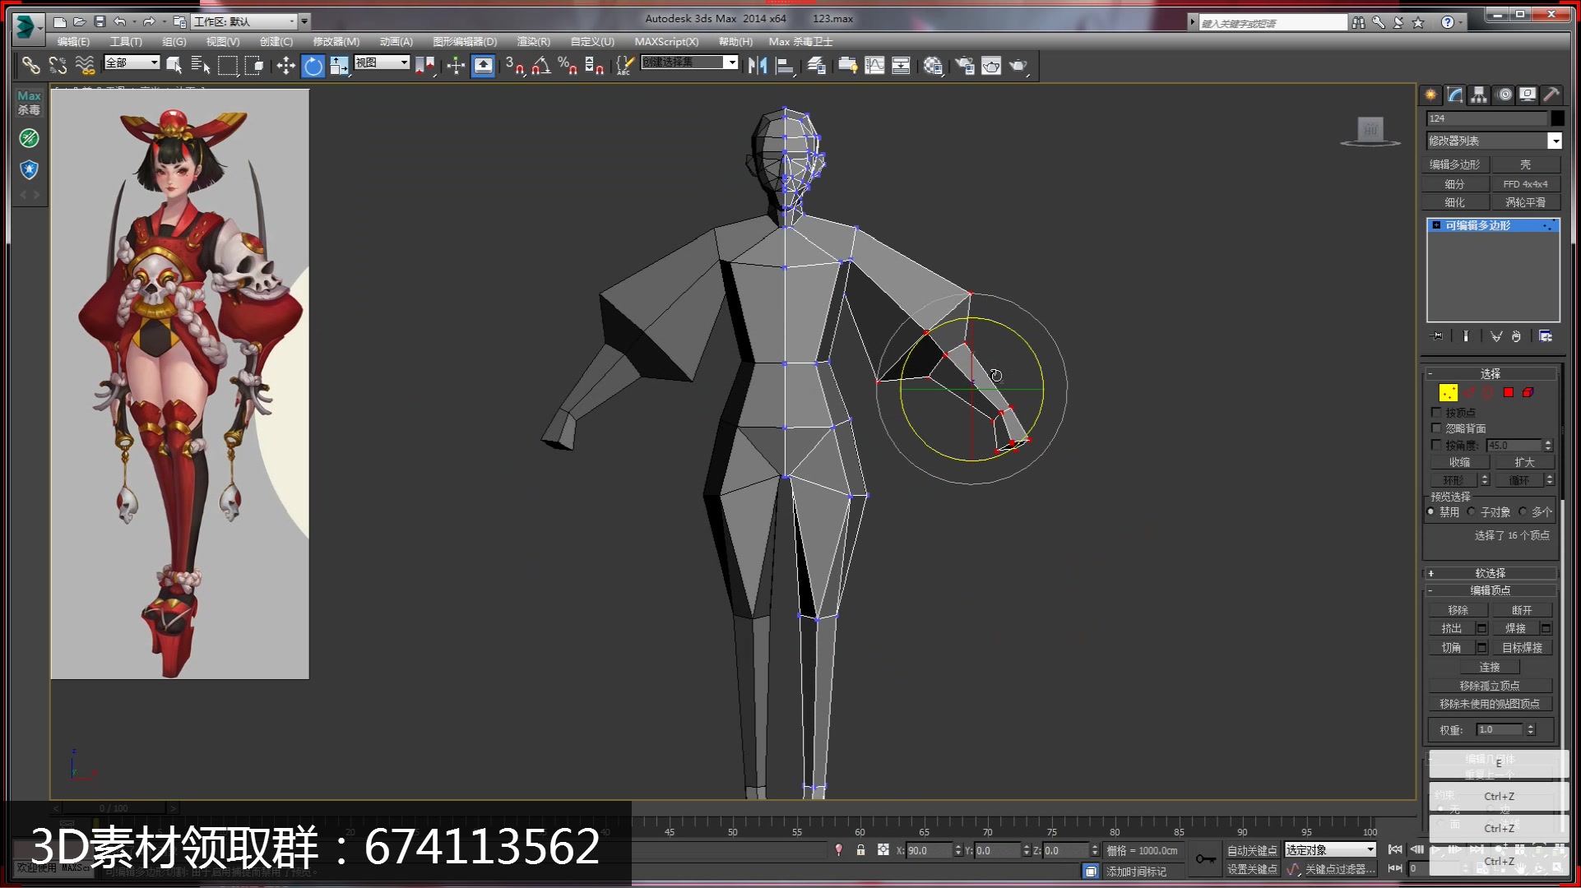Toggle the Window/Crossing selection icon
This screenshot has width=1581, height=888.
pos(254,65)
